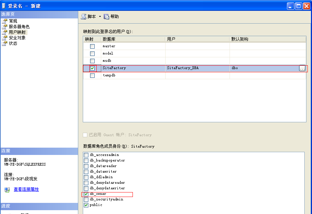Select the 服务器角色 page icon

[x=5, y=27]
